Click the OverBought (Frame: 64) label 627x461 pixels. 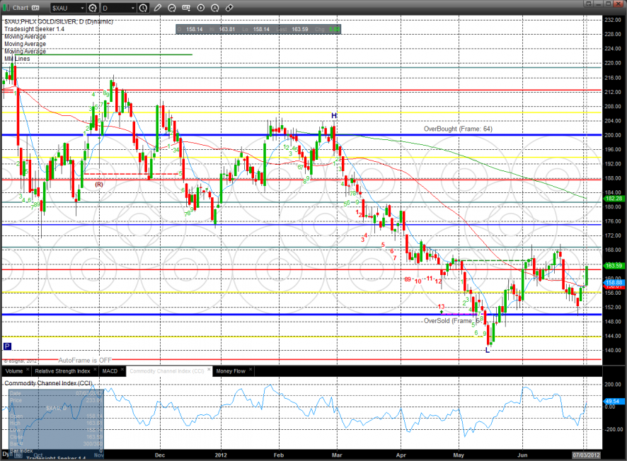coord(456,129)
